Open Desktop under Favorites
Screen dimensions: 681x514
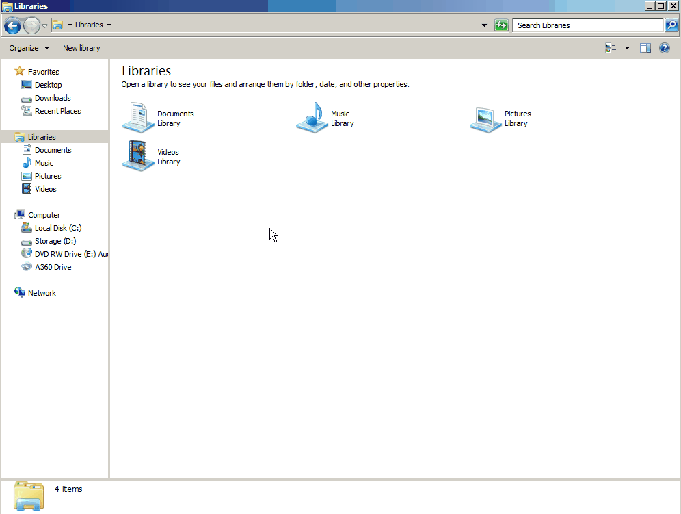[49, 85]
